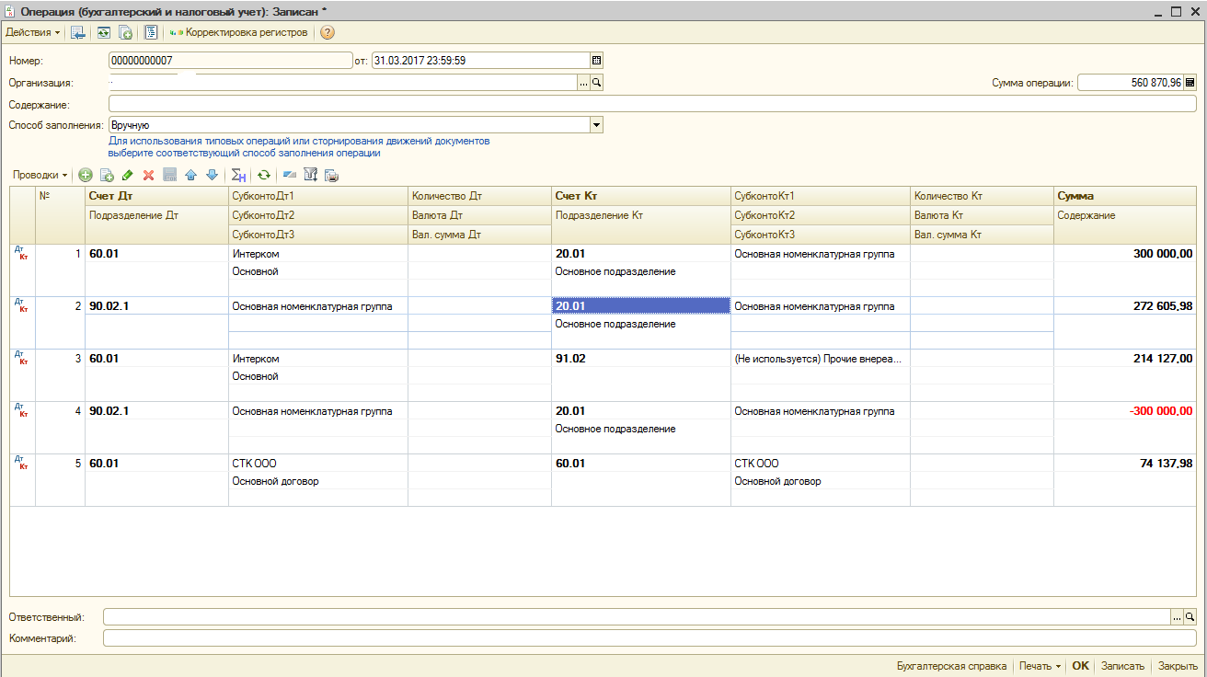Image resolution: width=1207 pixels, height=677 pixels.
Task: Open the Действия menu
Action: tap(33, 32)
